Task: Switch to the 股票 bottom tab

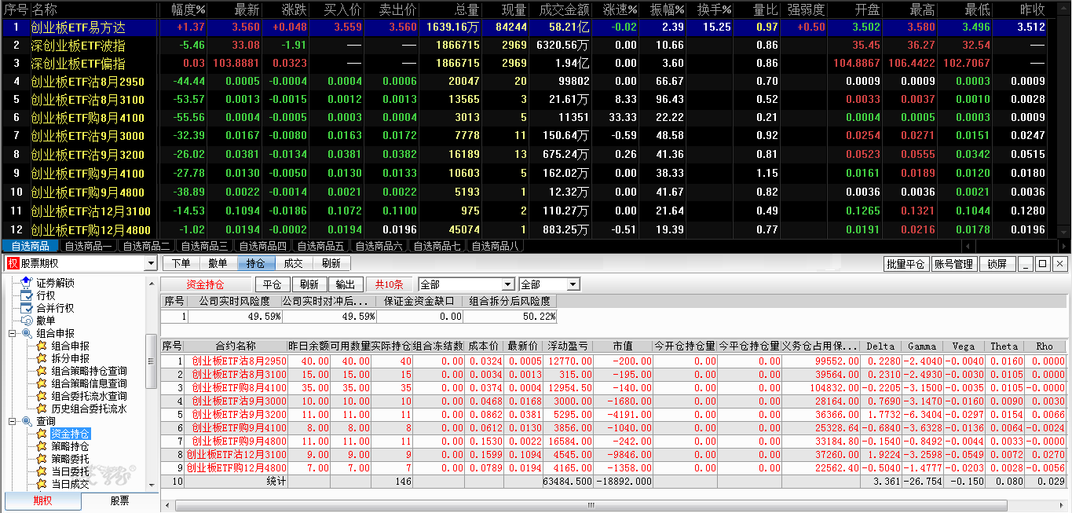Action: tap(119, 501)
